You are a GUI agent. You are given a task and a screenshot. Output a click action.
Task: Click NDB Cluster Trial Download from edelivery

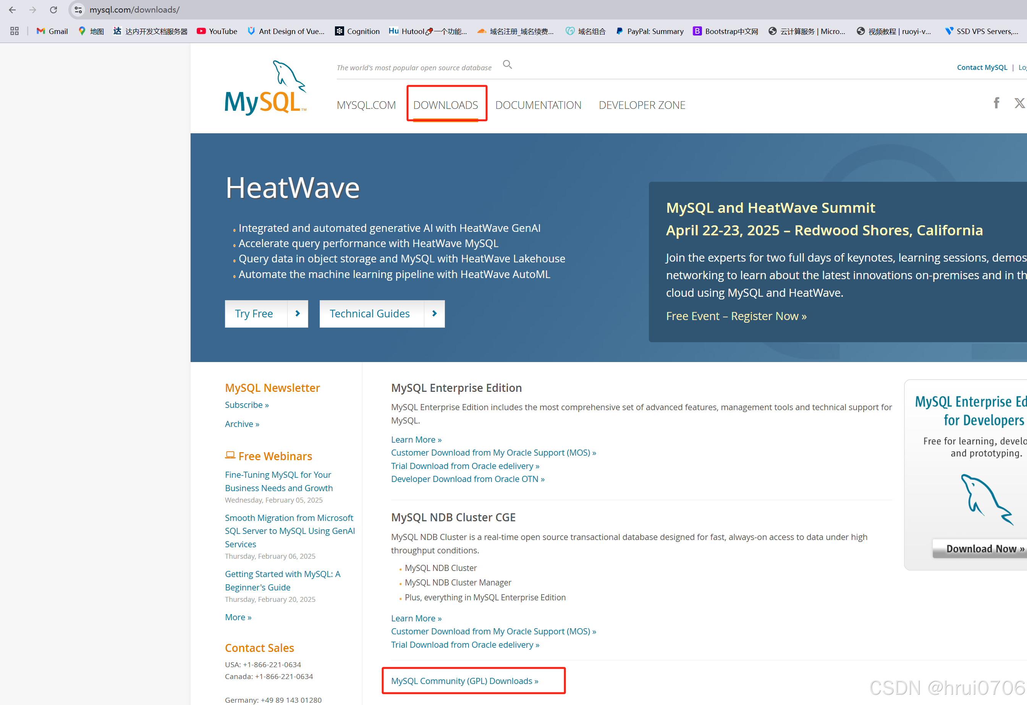[465, 644]
